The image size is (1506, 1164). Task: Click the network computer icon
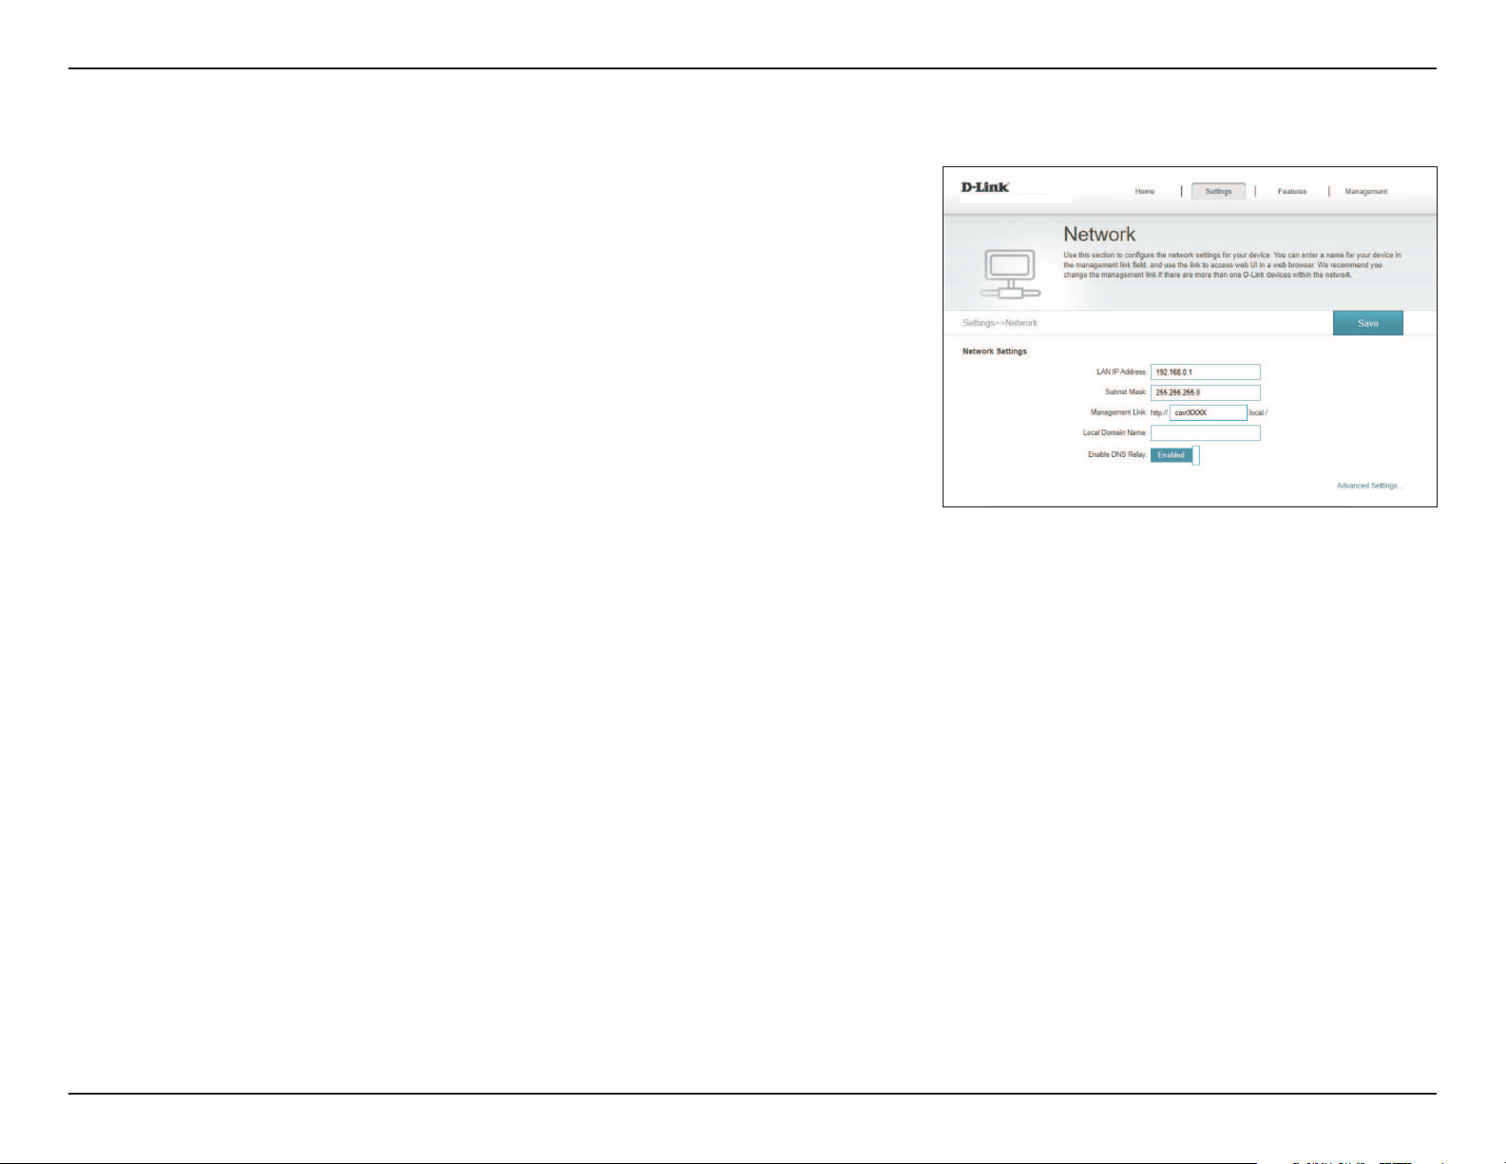(1010, 275)
